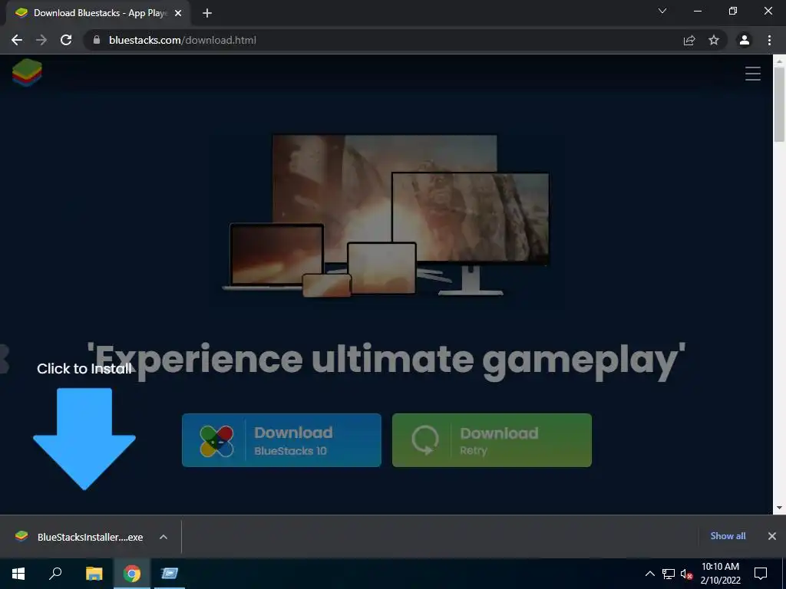
Task: Click Download BlueStacks 10 button
Action: tap(281, 440)
